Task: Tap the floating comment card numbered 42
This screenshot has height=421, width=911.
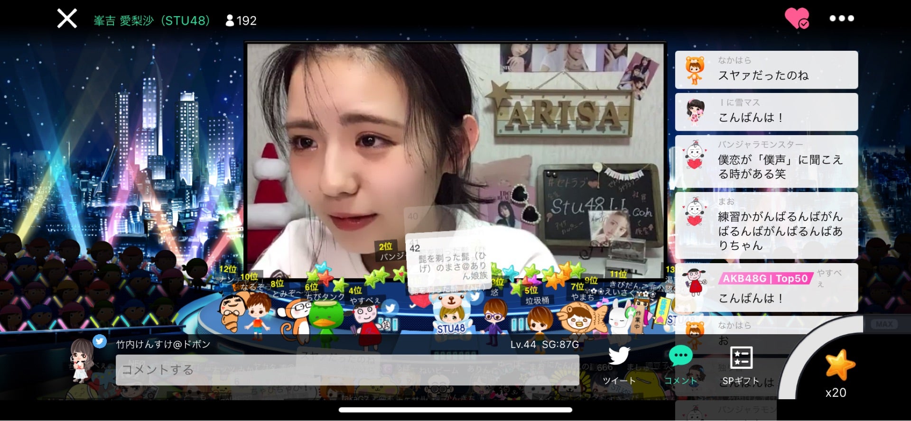Action: click(x=448, y=261)
